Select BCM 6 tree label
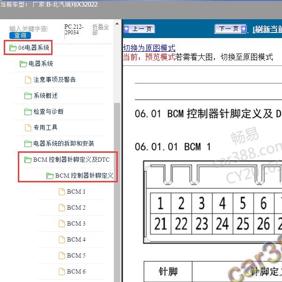Image resolution: width=282 pixels, height=282 pixels. click(76, 271)
